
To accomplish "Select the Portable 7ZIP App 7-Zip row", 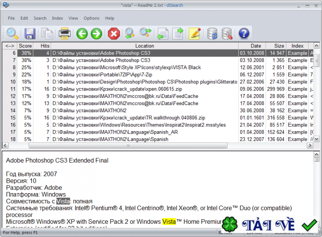I will 158,74.
